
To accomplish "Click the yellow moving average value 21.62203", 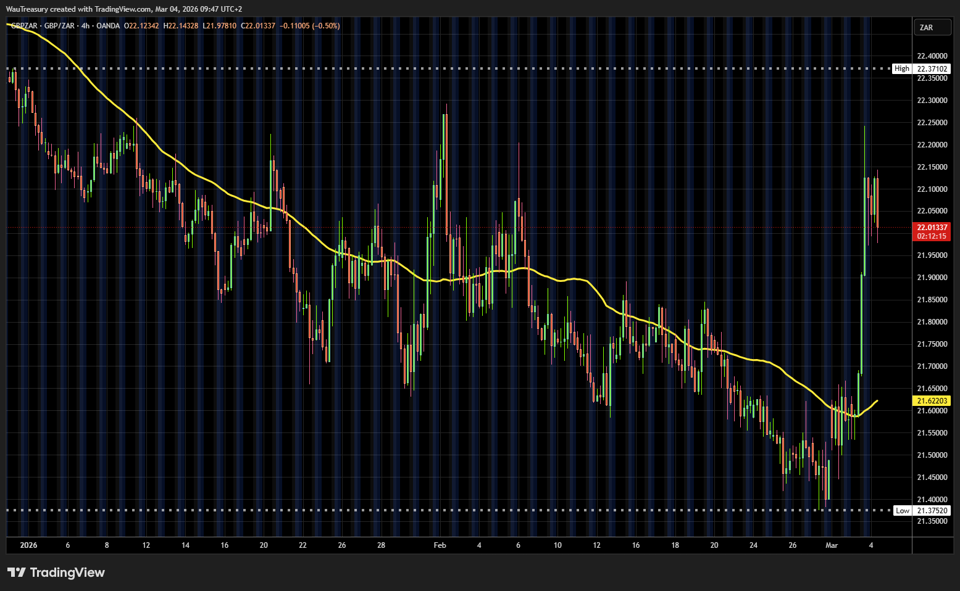I will pyautogui.click(x=932, y=401).
